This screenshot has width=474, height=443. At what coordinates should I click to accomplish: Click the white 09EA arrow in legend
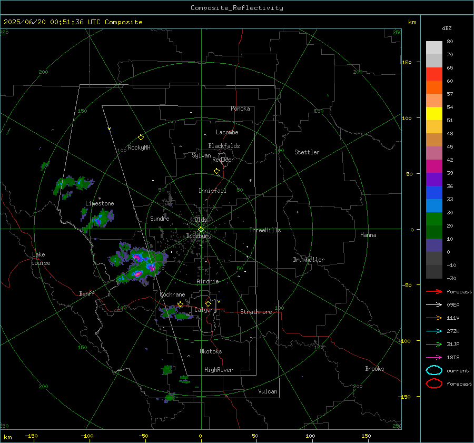click(434, 305)
